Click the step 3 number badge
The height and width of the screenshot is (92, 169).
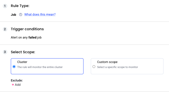pos(5,52)
